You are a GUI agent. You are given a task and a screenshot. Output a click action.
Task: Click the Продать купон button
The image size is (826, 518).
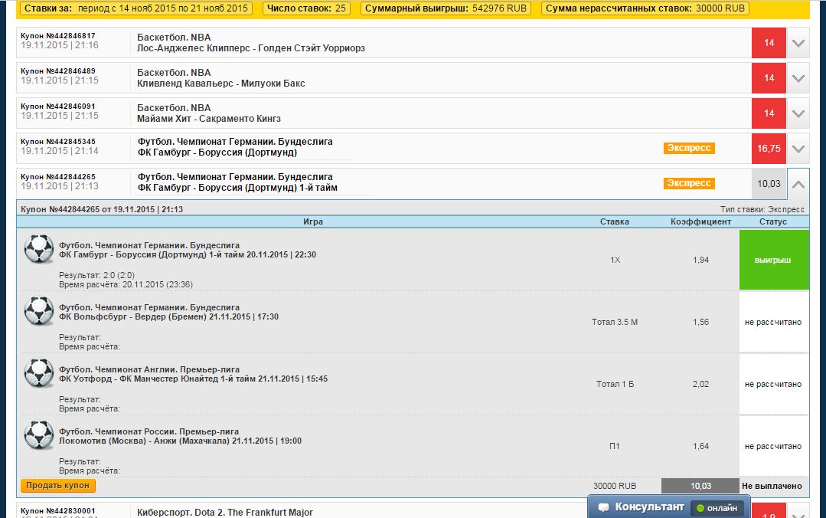[x=58, y=485]
